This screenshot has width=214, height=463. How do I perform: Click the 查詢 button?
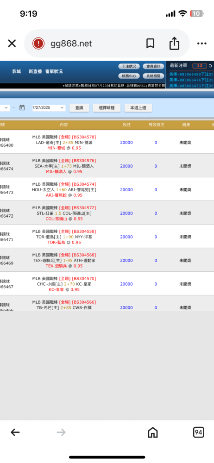[x=79, y=108]
